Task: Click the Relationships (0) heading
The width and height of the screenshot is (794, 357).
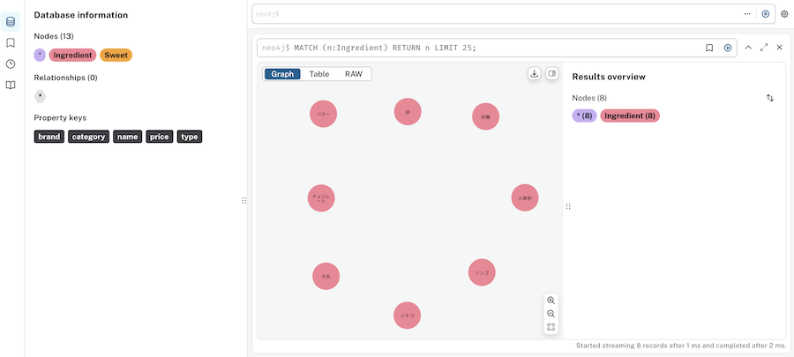Action: click(x=65, y=78)
